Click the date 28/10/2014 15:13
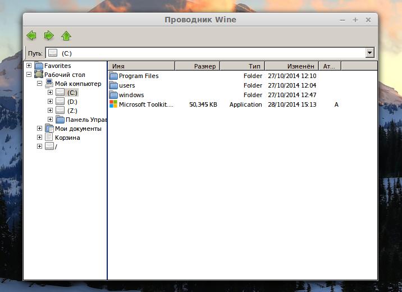The height and width of the screenshot is (292, 402). pos(292,104)
